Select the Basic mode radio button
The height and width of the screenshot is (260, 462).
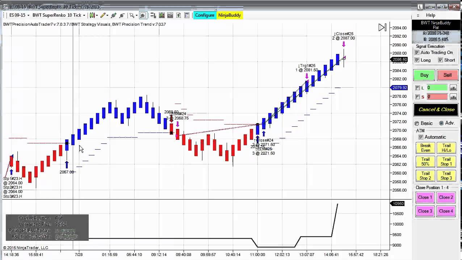417,123
